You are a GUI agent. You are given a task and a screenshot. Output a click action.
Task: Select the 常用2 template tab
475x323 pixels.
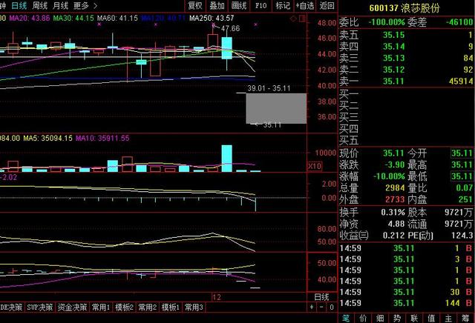click(x=147, y=307)
